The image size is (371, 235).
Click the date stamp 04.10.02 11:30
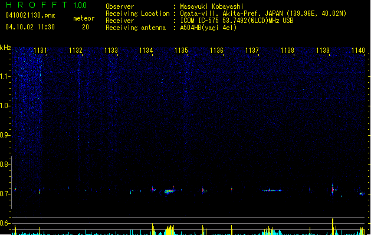[x=30, y=27]
